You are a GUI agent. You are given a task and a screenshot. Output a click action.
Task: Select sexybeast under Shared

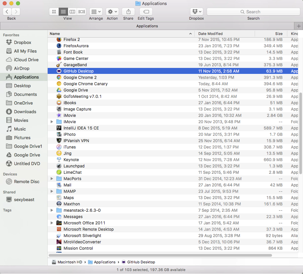[x=24, y=200]
